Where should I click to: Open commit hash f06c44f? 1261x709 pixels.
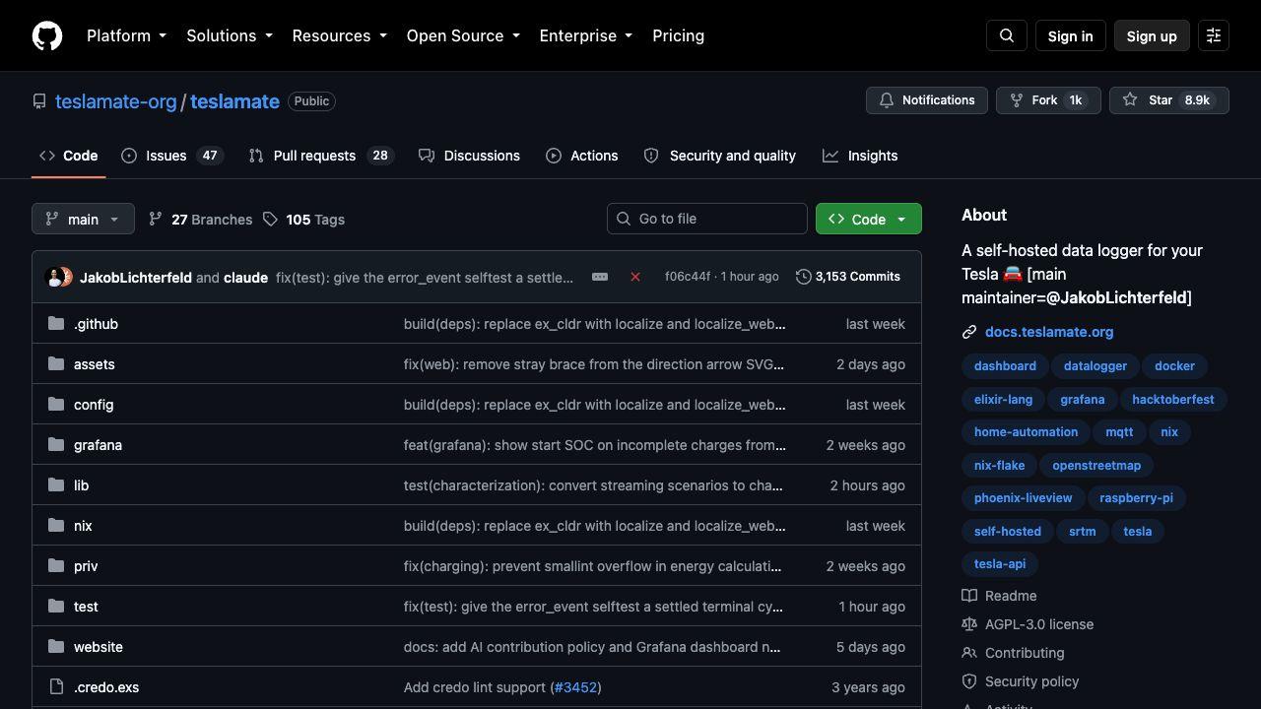pos(688,277)
